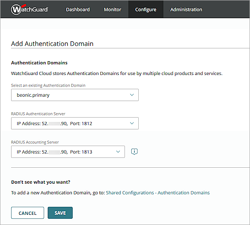Open the Monitor menu
Viewport: 250px width, 225px height.
pos(113,10)
